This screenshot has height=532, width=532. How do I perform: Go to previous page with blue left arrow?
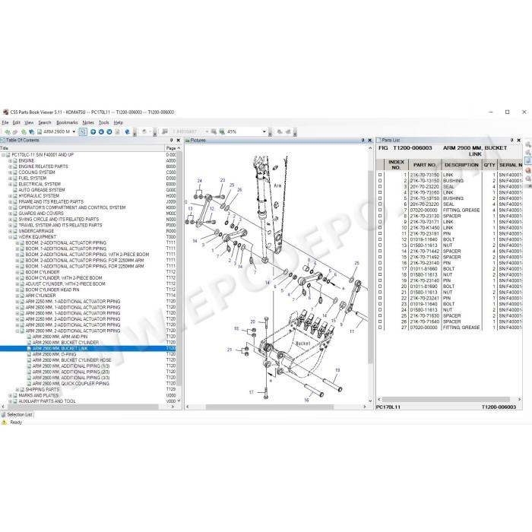click(x=101, y=131)
